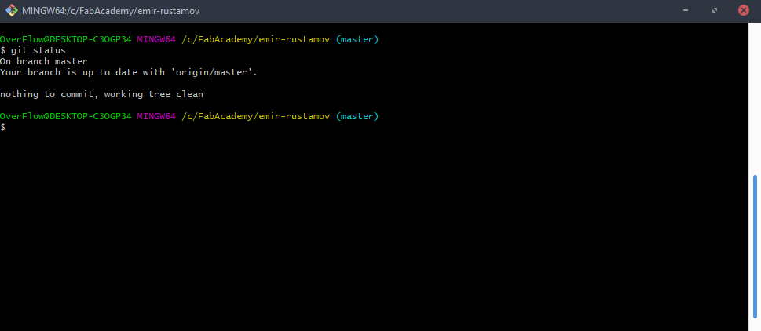
Task: Click the second '/c/FabAcademy/emir-rustamov' yellow path
Action: tap(256, 116)
